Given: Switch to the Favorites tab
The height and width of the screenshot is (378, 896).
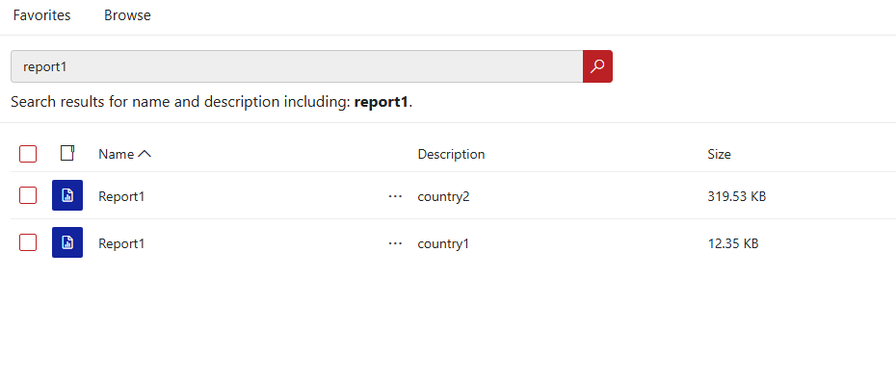Looking at the screenshot, I should 41,15.
